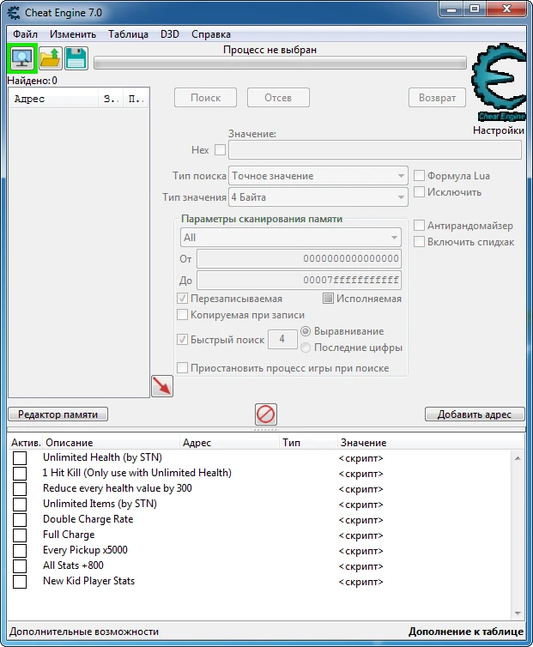Select Full Charge script value cell
Image resolution: width=533 pixels, height=647 pixels.
360,535
